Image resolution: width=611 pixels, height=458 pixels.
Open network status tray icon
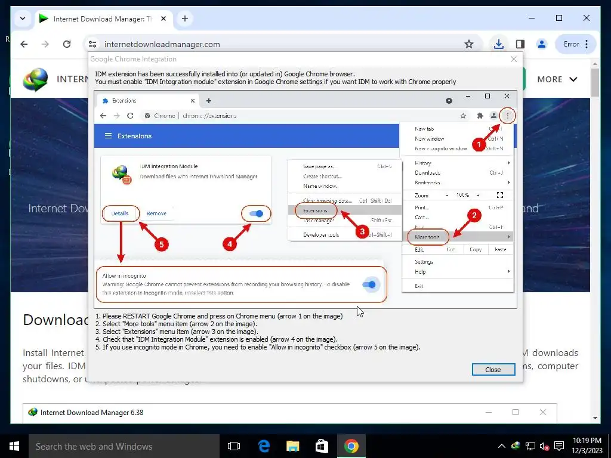(x=530, y=446)
